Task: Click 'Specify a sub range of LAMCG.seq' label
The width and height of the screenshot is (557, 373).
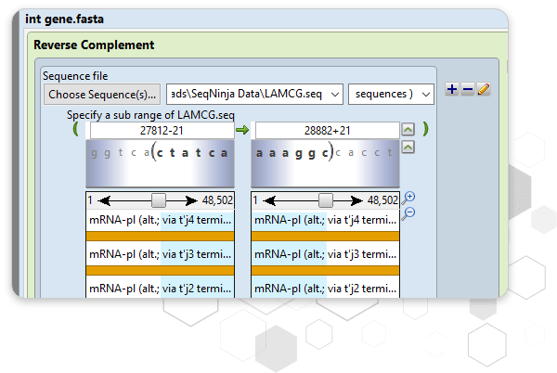Action: (150, 115)
